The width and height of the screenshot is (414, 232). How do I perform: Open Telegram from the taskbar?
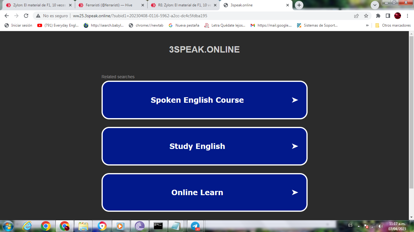pos(195,226)
